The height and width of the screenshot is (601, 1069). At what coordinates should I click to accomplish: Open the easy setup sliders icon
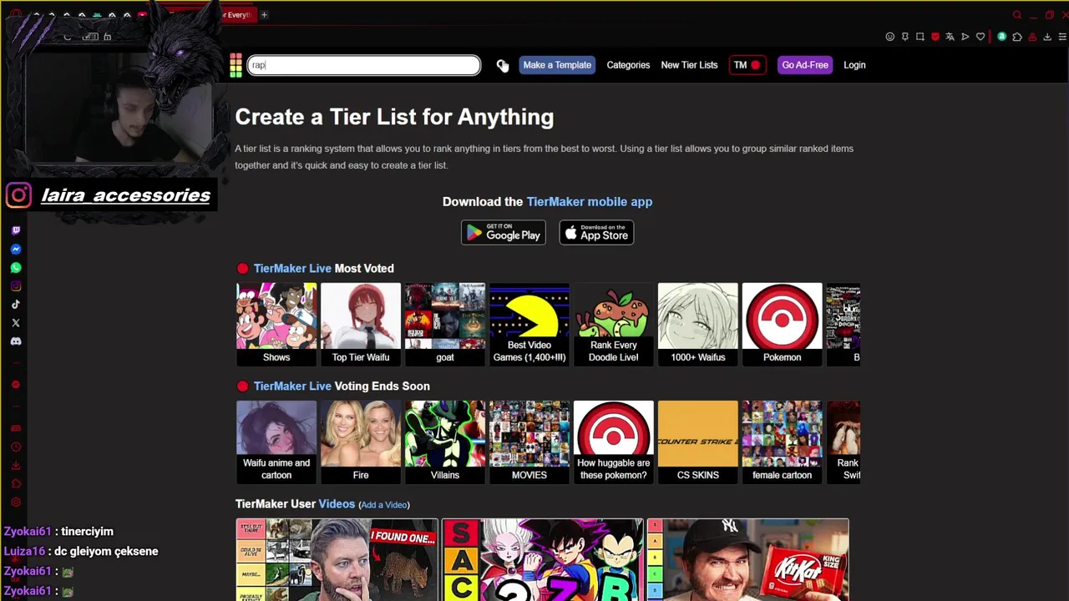coord(1062,37)
